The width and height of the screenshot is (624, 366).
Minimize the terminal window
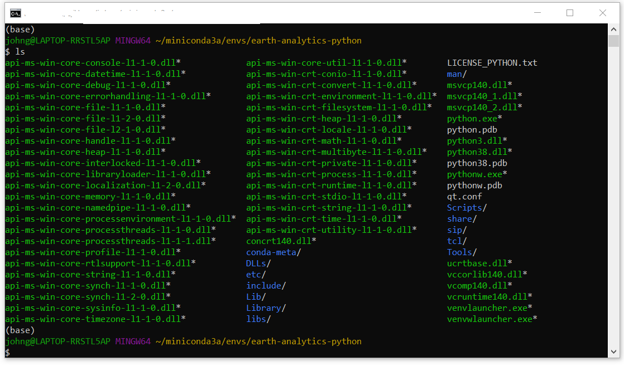tap(537, 13)
